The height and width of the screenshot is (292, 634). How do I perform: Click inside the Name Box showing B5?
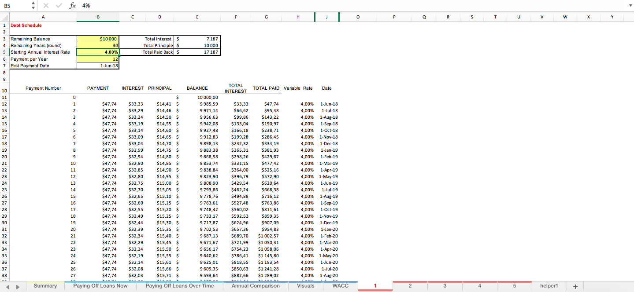point(13,5)
